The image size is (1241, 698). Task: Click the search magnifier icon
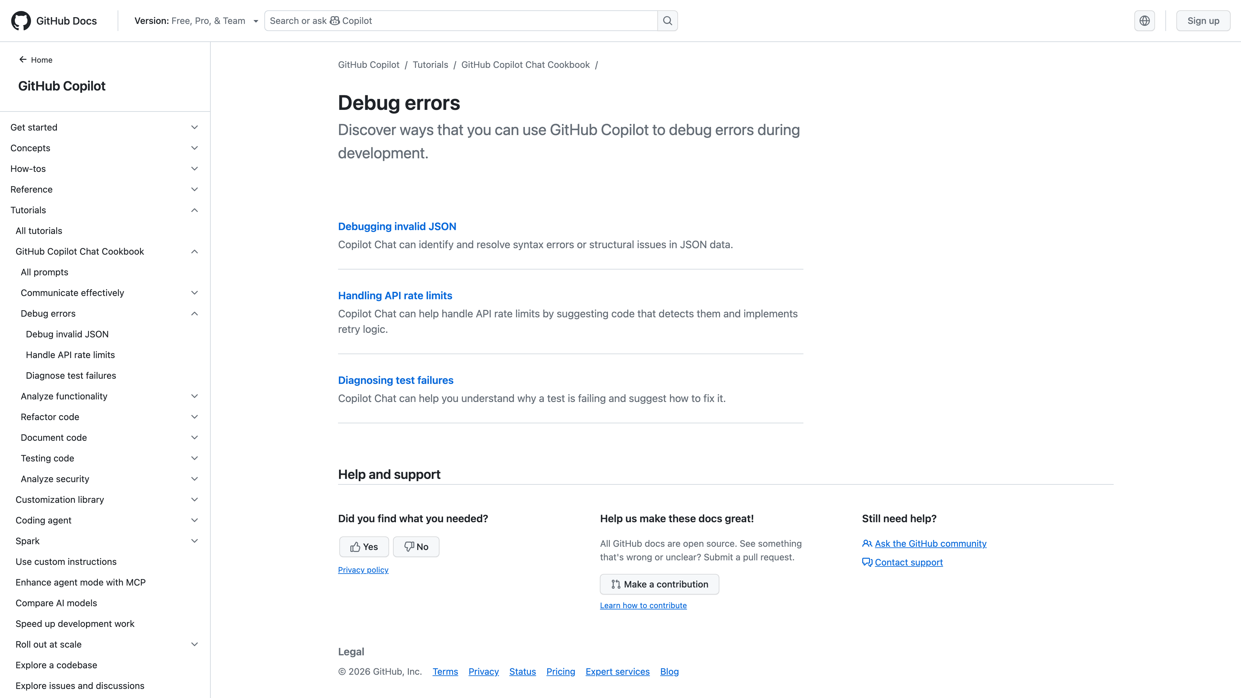click(x=667, y=20)
